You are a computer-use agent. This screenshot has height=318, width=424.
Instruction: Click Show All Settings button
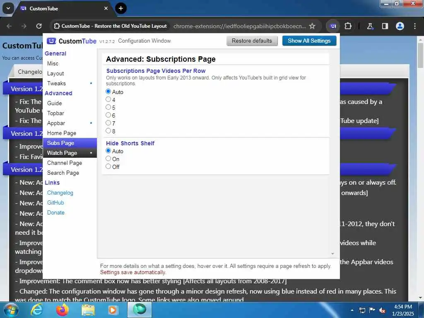coord(309,41)
